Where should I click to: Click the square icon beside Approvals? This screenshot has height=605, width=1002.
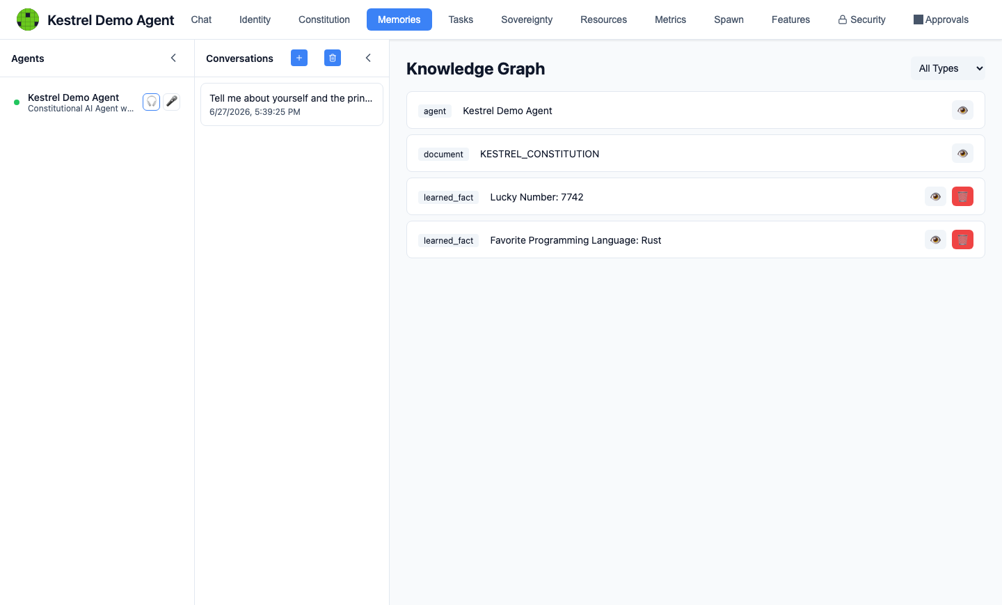918,19
